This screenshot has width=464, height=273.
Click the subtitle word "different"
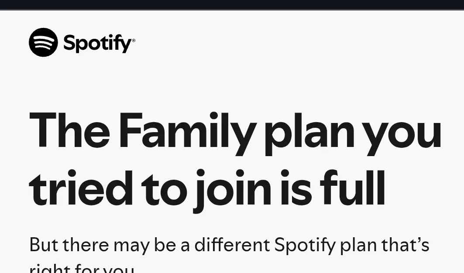(x=232, y=245)
